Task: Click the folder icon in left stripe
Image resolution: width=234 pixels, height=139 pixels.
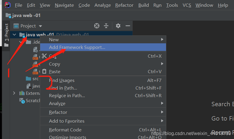Action: tap(6, 45)
